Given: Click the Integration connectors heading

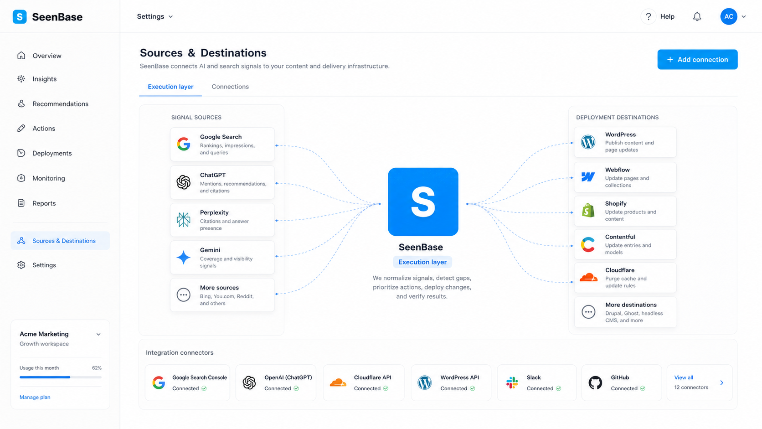Looking at the screenshot, I should 180,352.
